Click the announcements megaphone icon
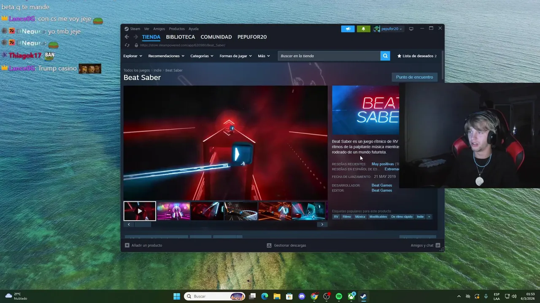 [348, 29]
